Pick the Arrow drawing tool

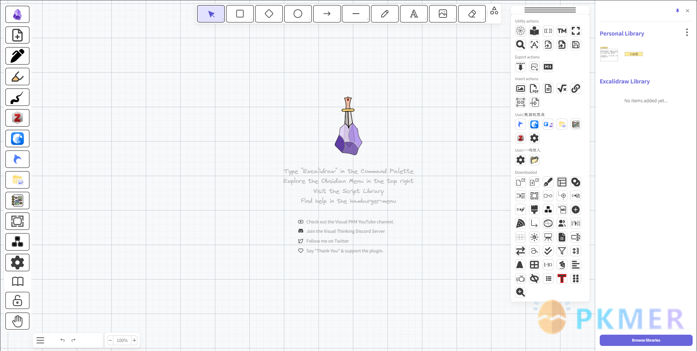pos(327,14)
